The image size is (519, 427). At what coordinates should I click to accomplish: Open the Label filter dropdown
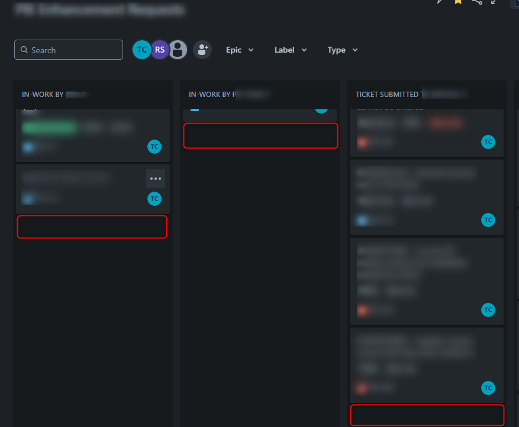[290, 50]
